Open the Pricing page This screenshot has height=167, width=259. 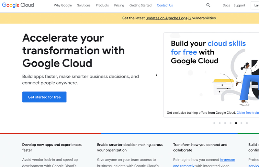[119, 5]
